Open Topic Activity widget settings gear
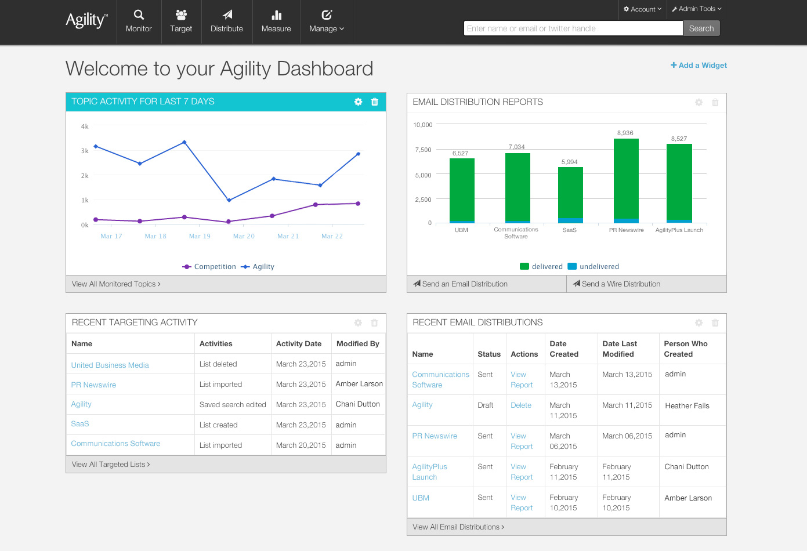This screenshot has width=807, height=551. click(x=358, y=102)
